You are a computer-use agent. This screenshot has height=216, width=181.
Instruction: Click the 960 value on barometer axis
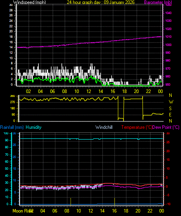(x=168, y=76)
